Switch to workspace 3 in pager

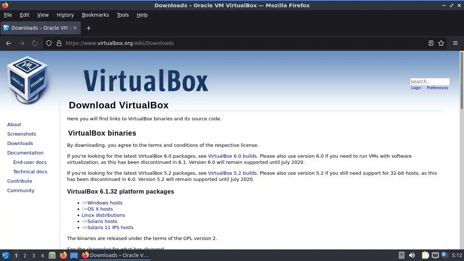tap(33, 255)
